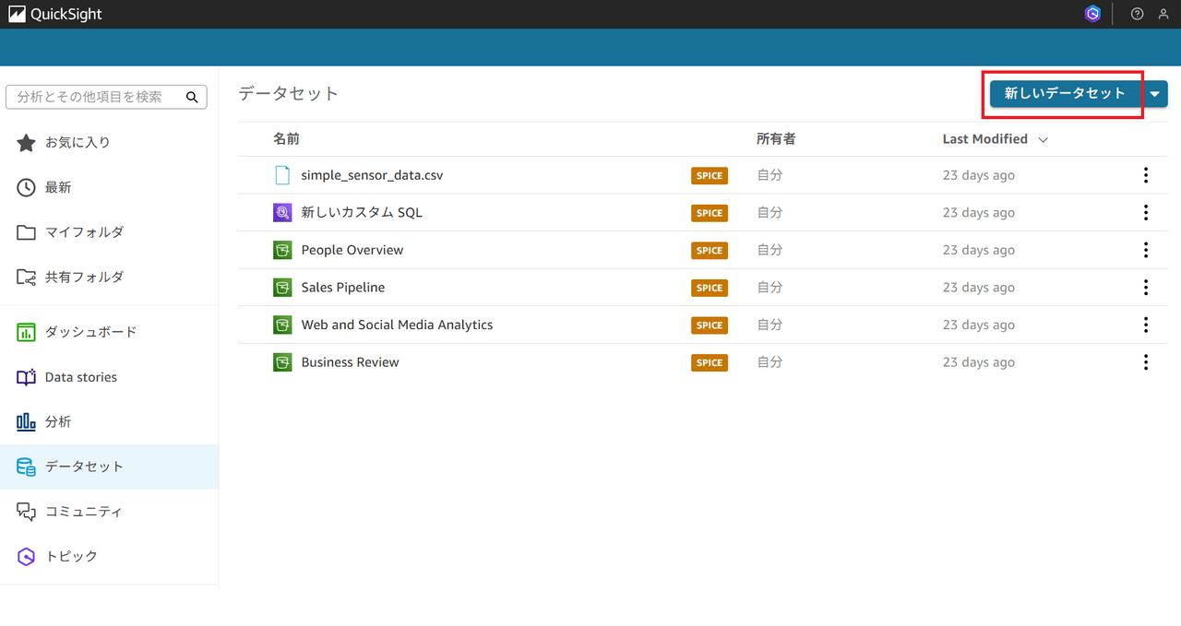Viewport: 1181px width, 626px height.
Task: Open the user account profile icon
Action: click(x=1163, y=14)
